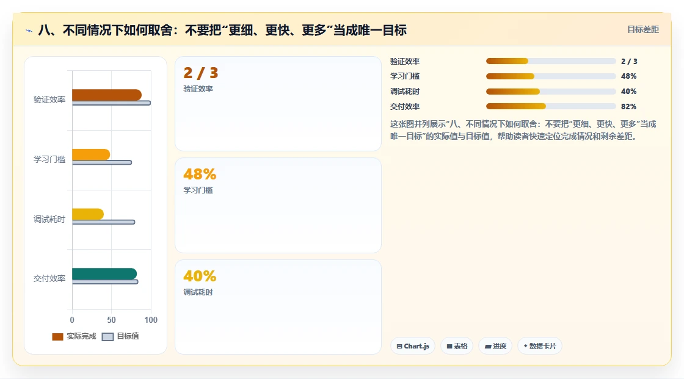Viewport: 684px width, 379px height.
Task: Click the gray target bar under 交付效率
Action: (105, 282)
